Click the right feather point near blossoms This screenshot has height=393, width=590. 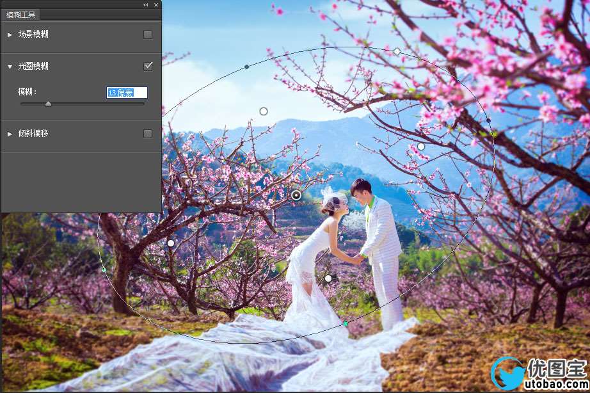tap(421, 147)
